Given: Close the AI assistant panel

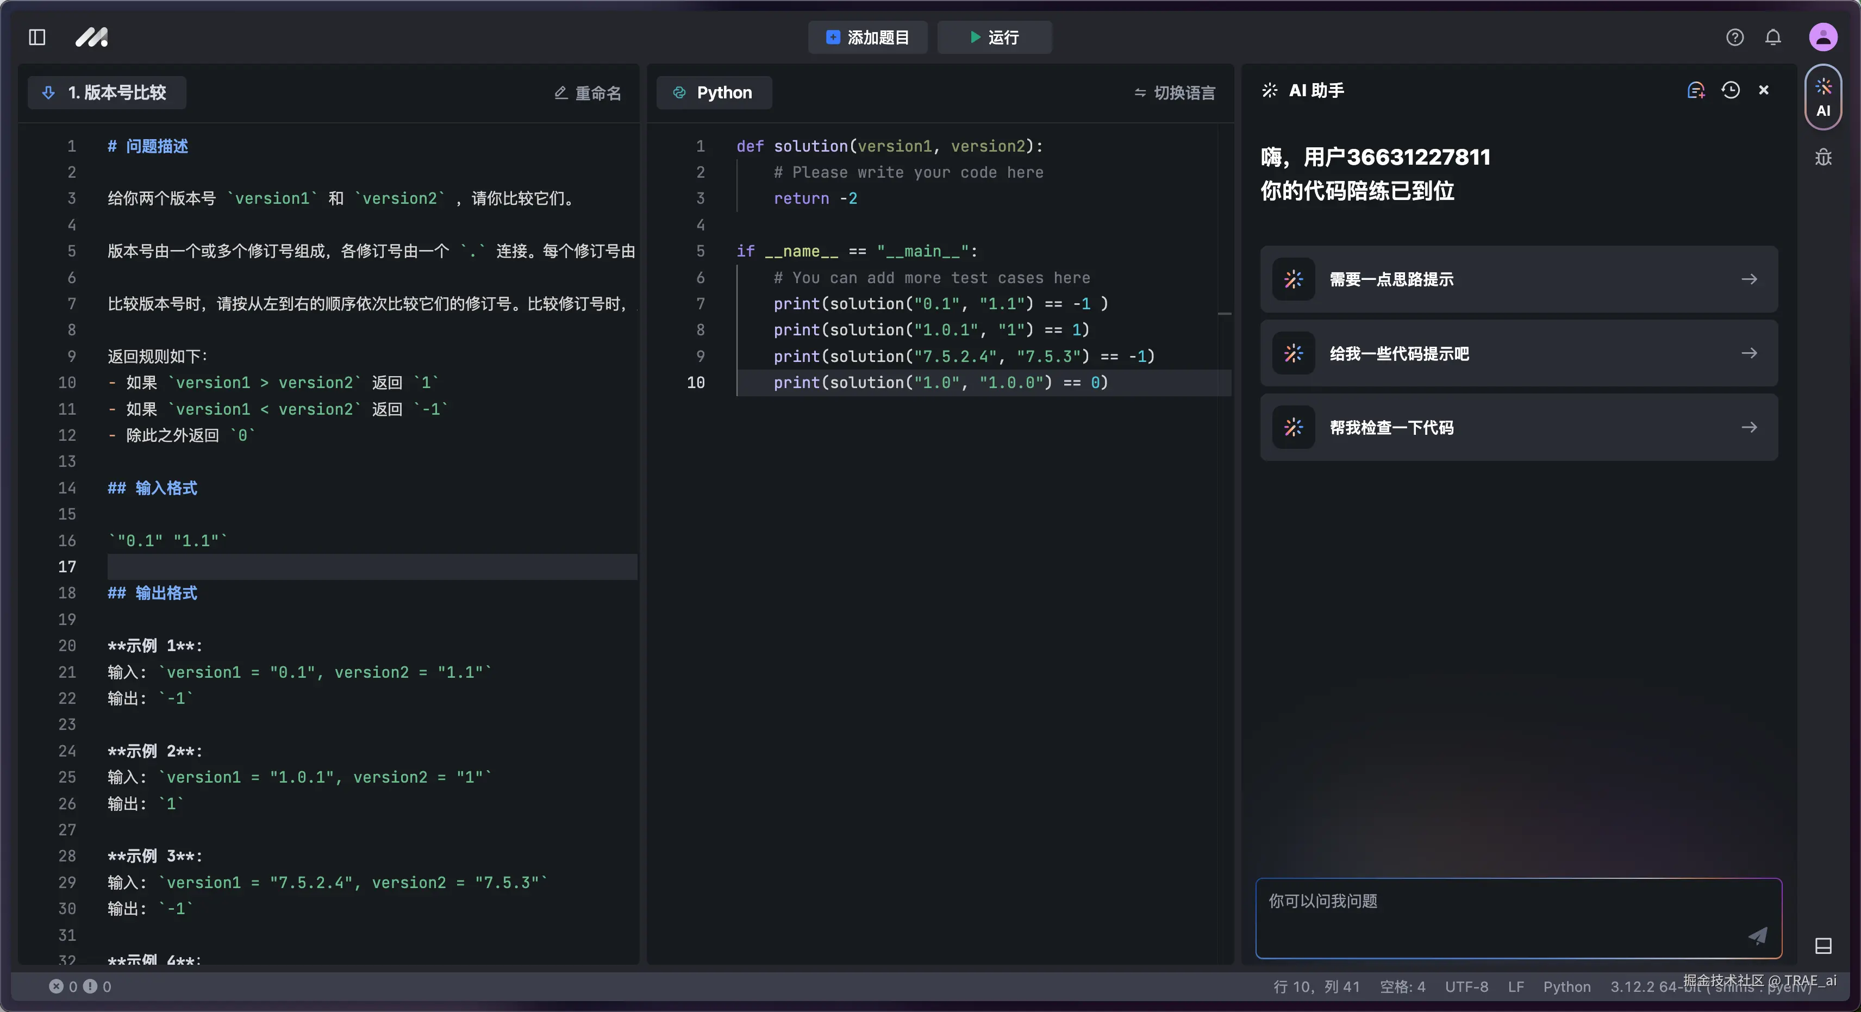Looking at the screenshot, I should coord(1764,90).
